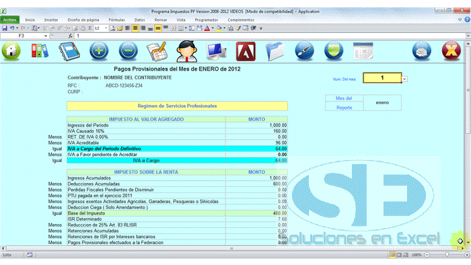Click the yellow month number cell
This screenshot has width=471, height=265.
pyautogui.click(x=382, y=78)
